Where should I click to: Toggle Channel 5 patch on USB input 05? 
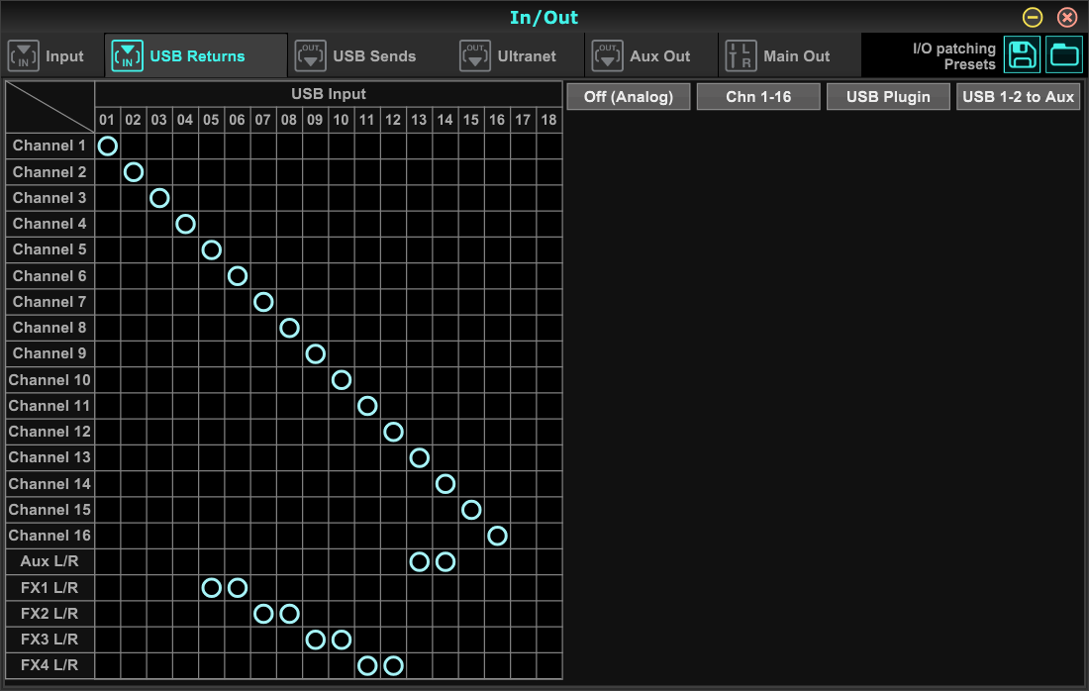211,250
